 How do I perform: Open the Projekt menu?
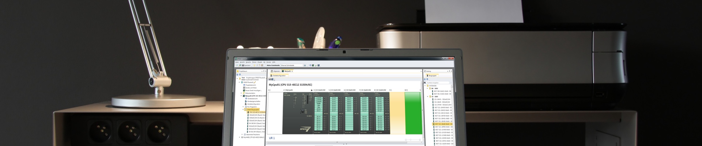click(x=260, y=62)
